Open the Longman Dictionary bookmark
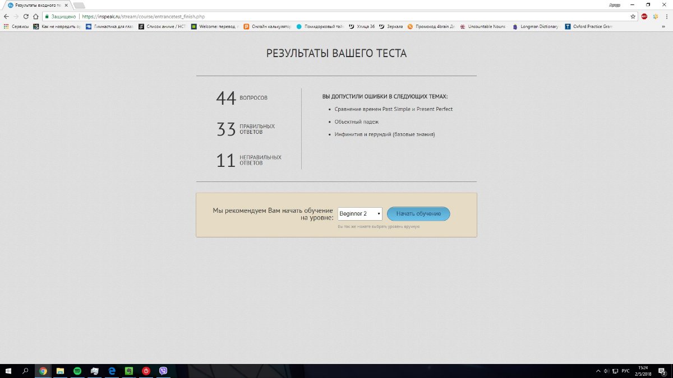Viewport: 673px width, 378px height. tap(536, 26)
